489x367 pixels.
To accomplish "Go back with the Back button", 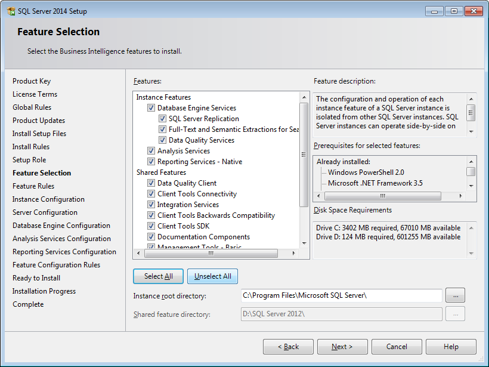I will point(288,347).
